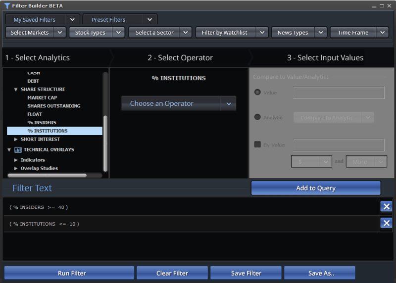Open the Choose an Operator dropdown
The image size is (396, 283).
[x=178, y=104]
